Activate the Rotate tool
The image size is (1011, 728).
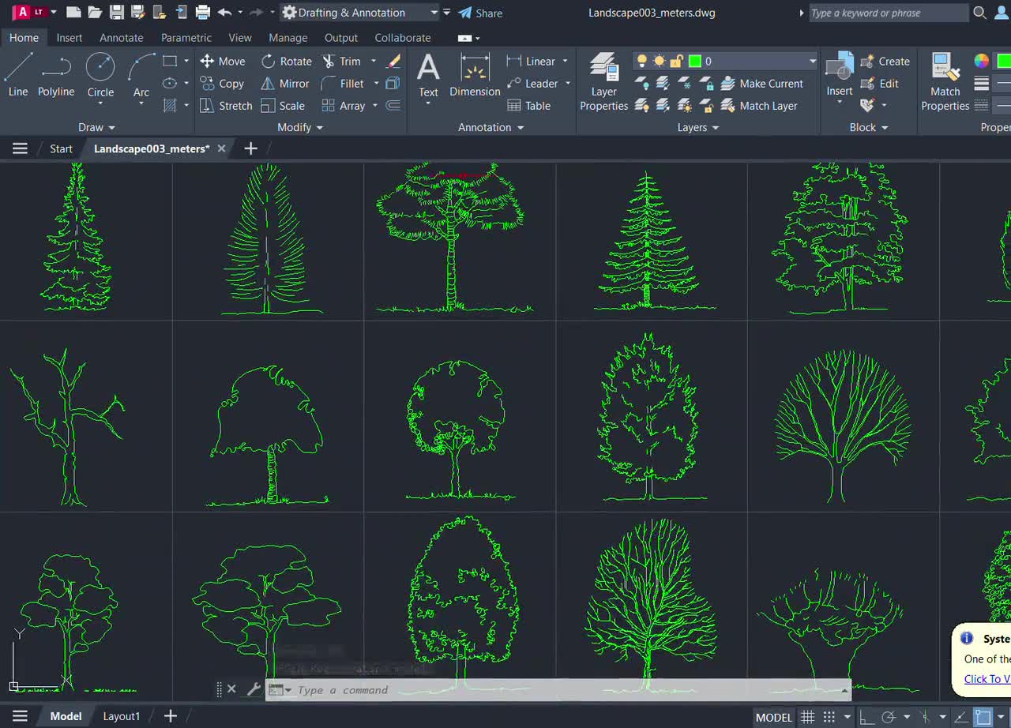287,61
